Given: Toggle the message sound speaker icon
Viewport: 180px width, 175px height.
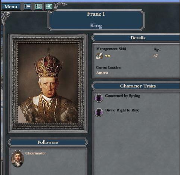Looking at the screenshot, I should pyautogui.click(x=49, y=6).
